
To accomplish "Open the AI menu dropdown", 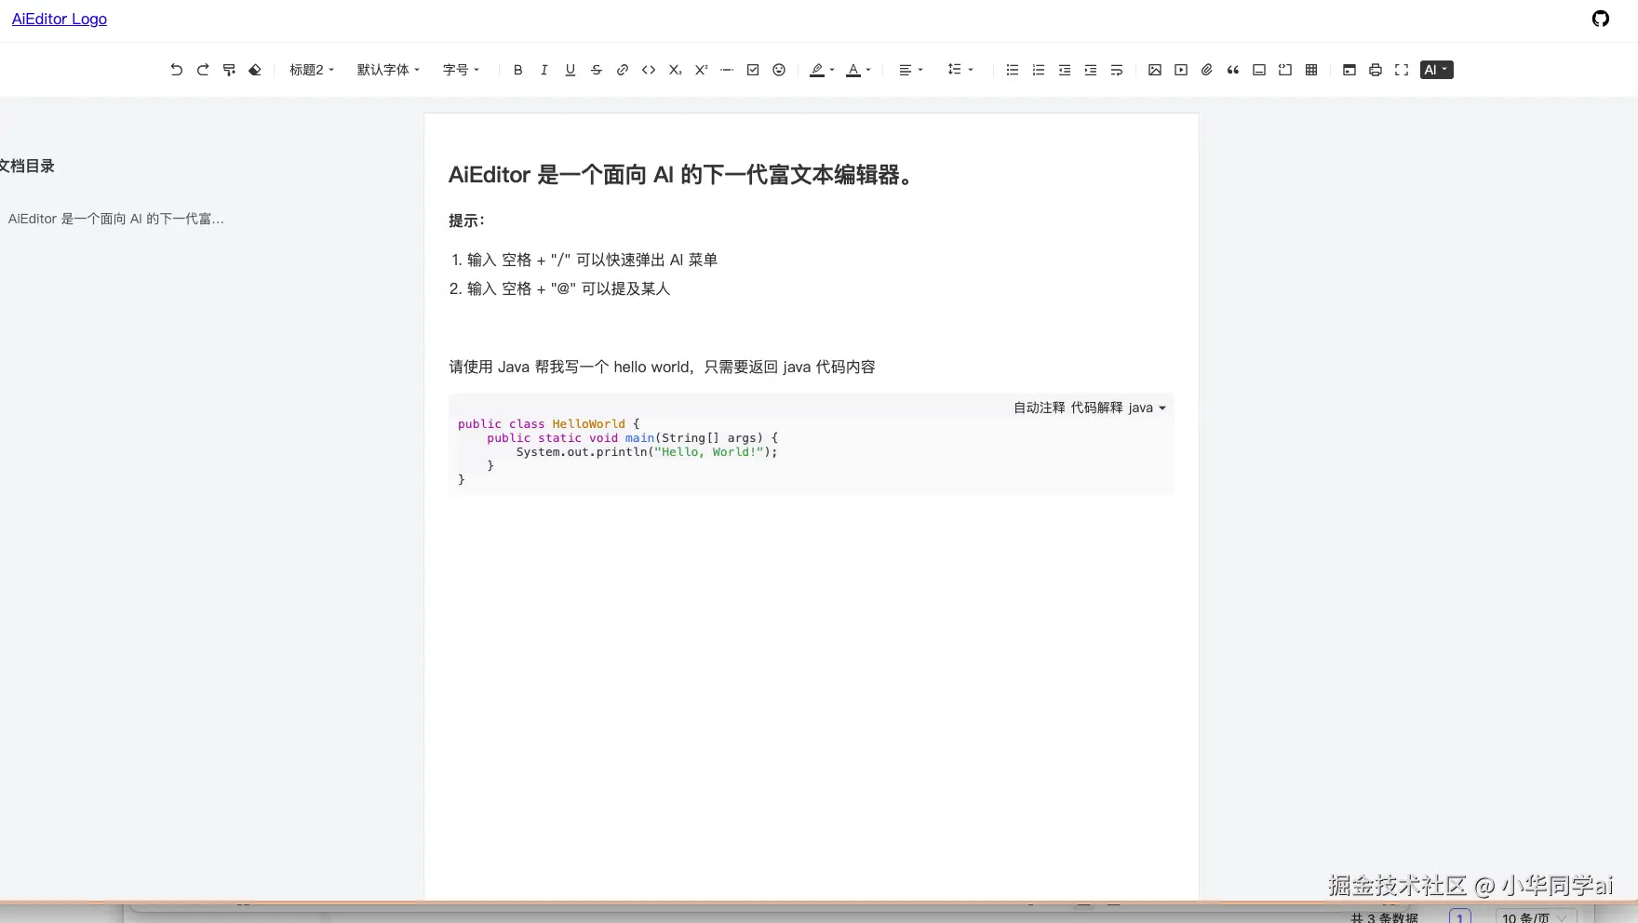I will tap(1437, 70).
